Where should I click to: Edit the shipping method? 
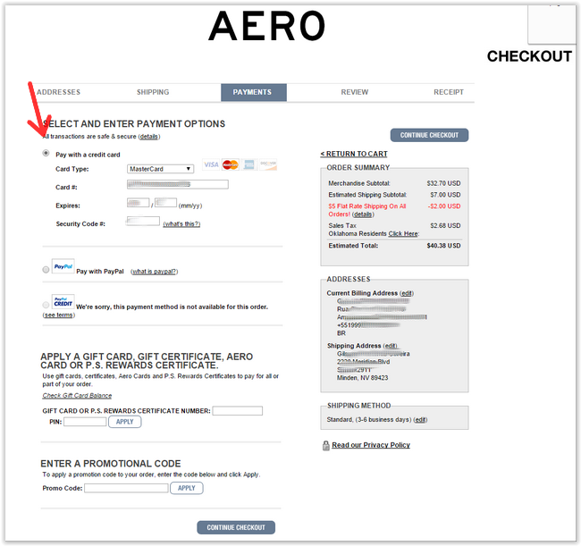click(x=420, y=420)
